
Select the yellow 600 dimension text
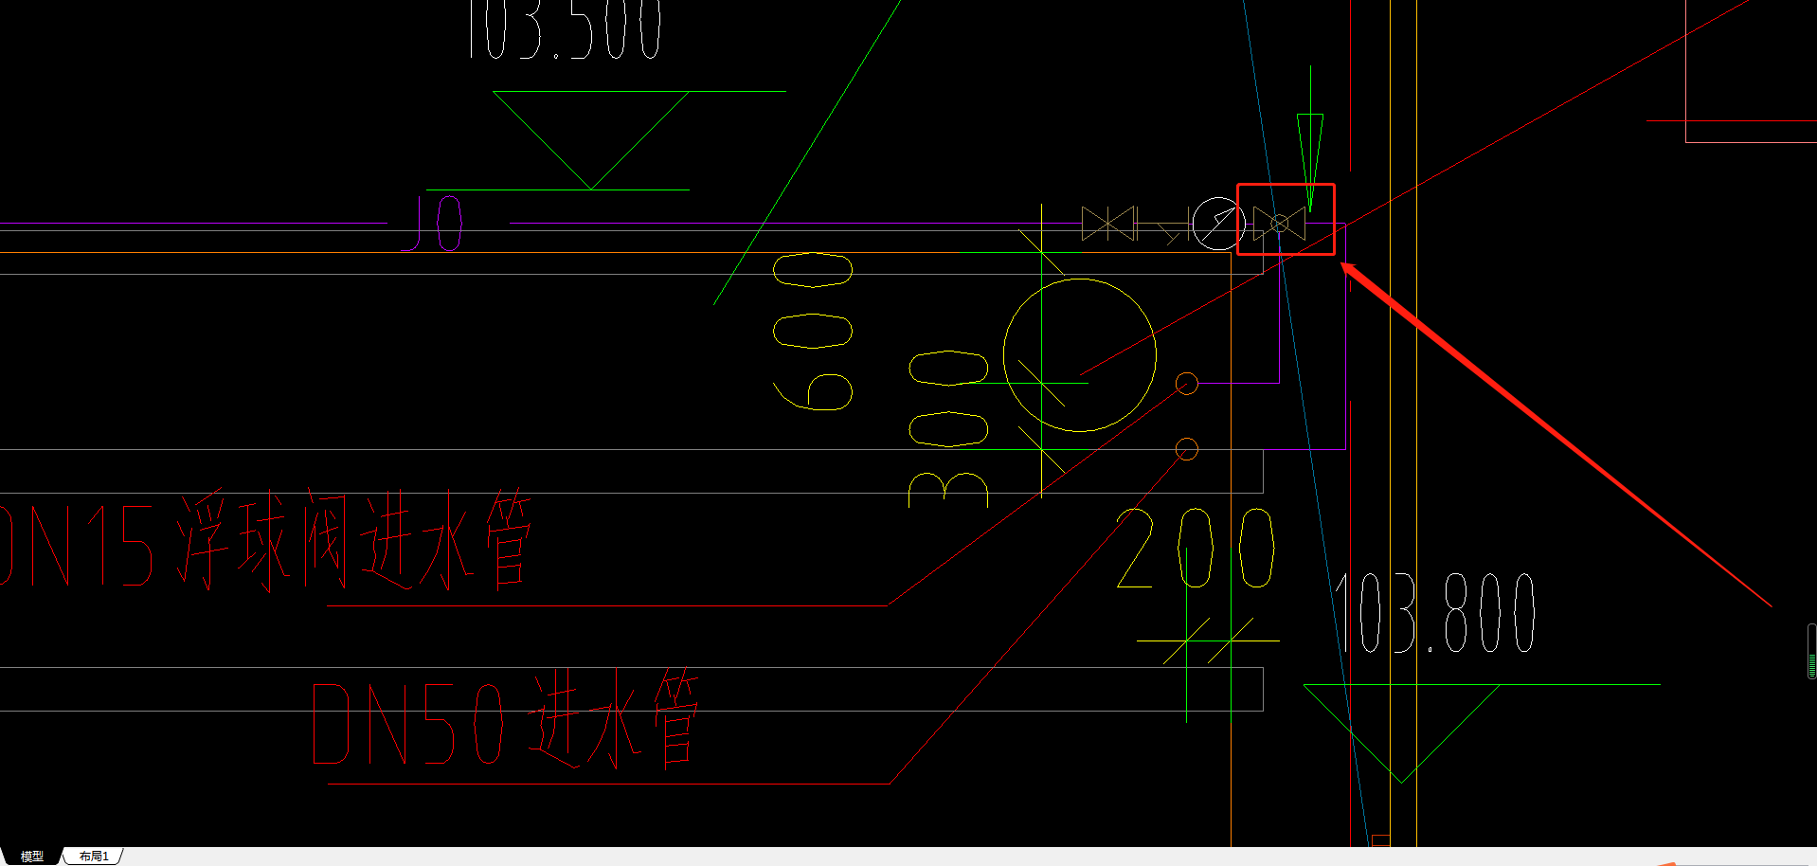pyautogui.click(x=813, y=331)
